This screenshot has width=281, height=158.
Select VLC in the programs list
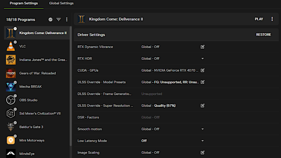[37, 46]
